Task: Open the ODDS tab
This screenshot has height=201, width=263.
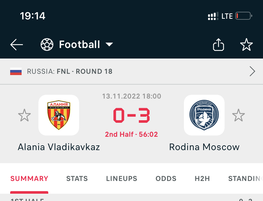Action: [166, 179]
